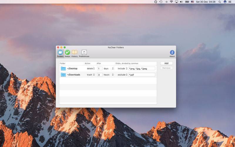
Task: Open the Notification Center icon
Action: point(230,2)
